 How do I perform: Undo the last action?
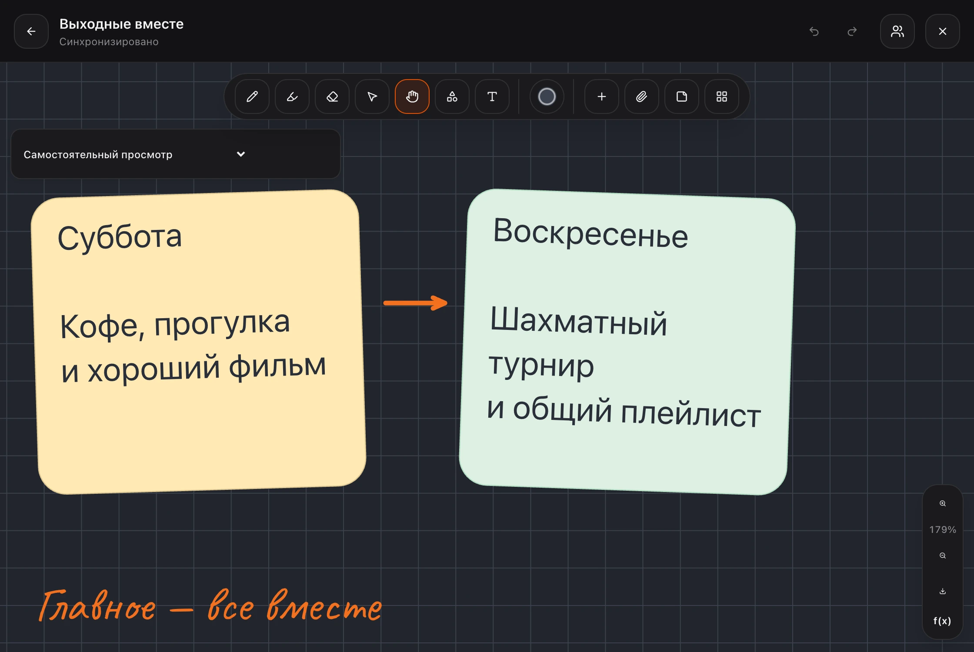click(814, 31)
